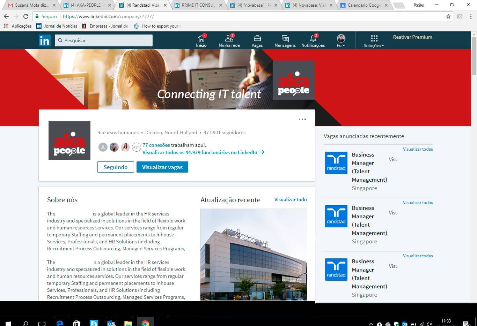Switch to (4) AKA-PEOPLE tab
Image resolution: width=477 pixels, height=326 pixels.
(87, 5)
